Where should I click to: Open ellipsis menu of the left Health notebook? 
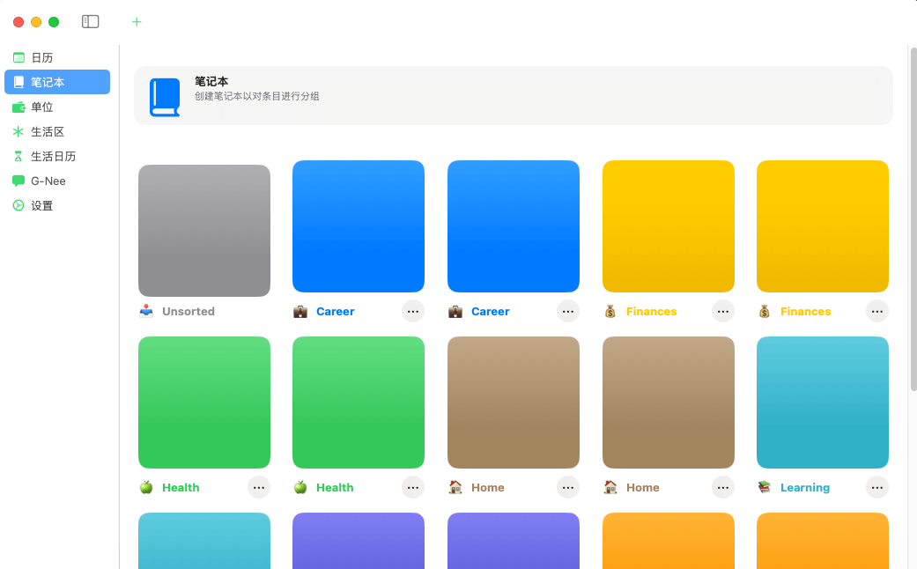(x=258, y=487)
